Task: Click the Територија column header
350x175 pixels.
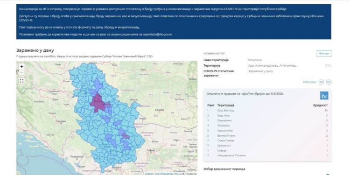Action: pos(226,105)
